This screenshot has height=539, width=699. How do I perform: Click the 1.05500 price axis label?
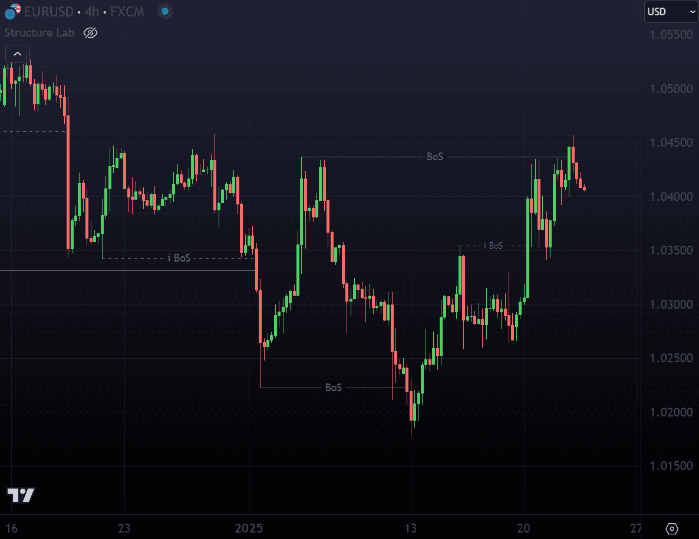tap(671, 35)
